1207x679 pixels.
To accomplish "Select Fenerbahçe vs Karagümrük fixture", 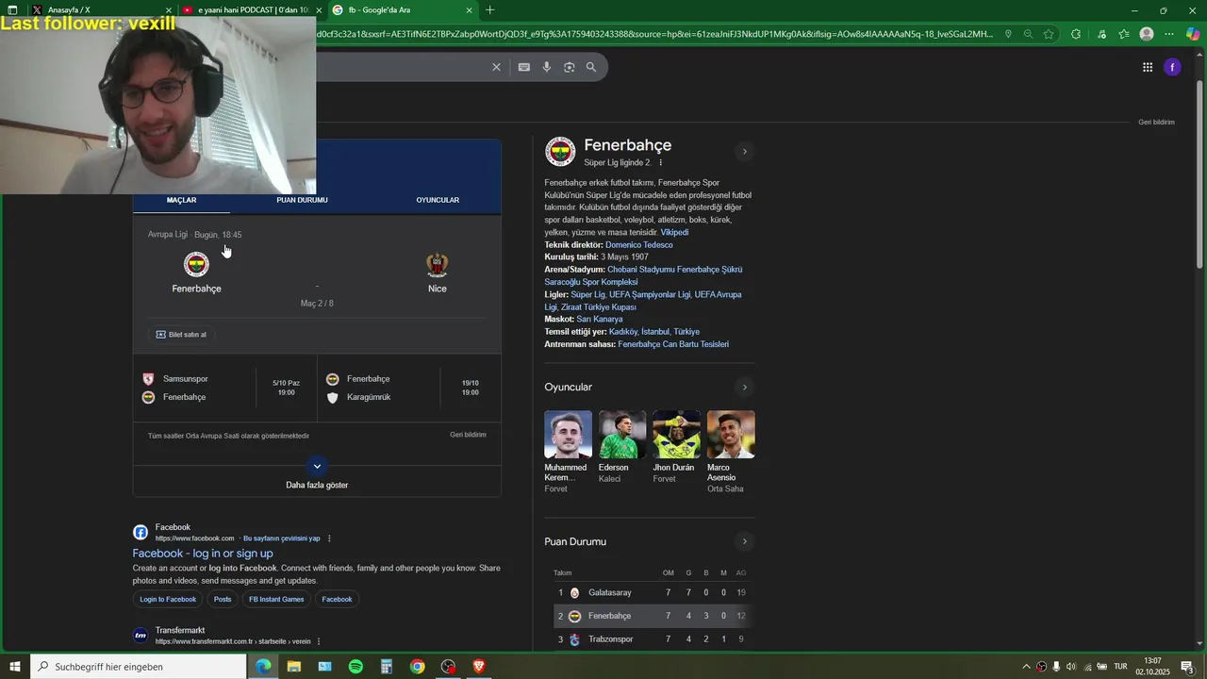I will [409, 389].
